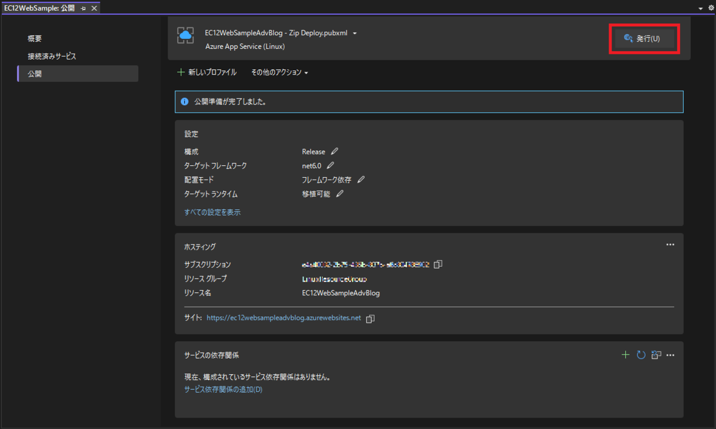Open the その他のアクション dropdown
Viewport: 716px width, 429px height.
point(279,72)
